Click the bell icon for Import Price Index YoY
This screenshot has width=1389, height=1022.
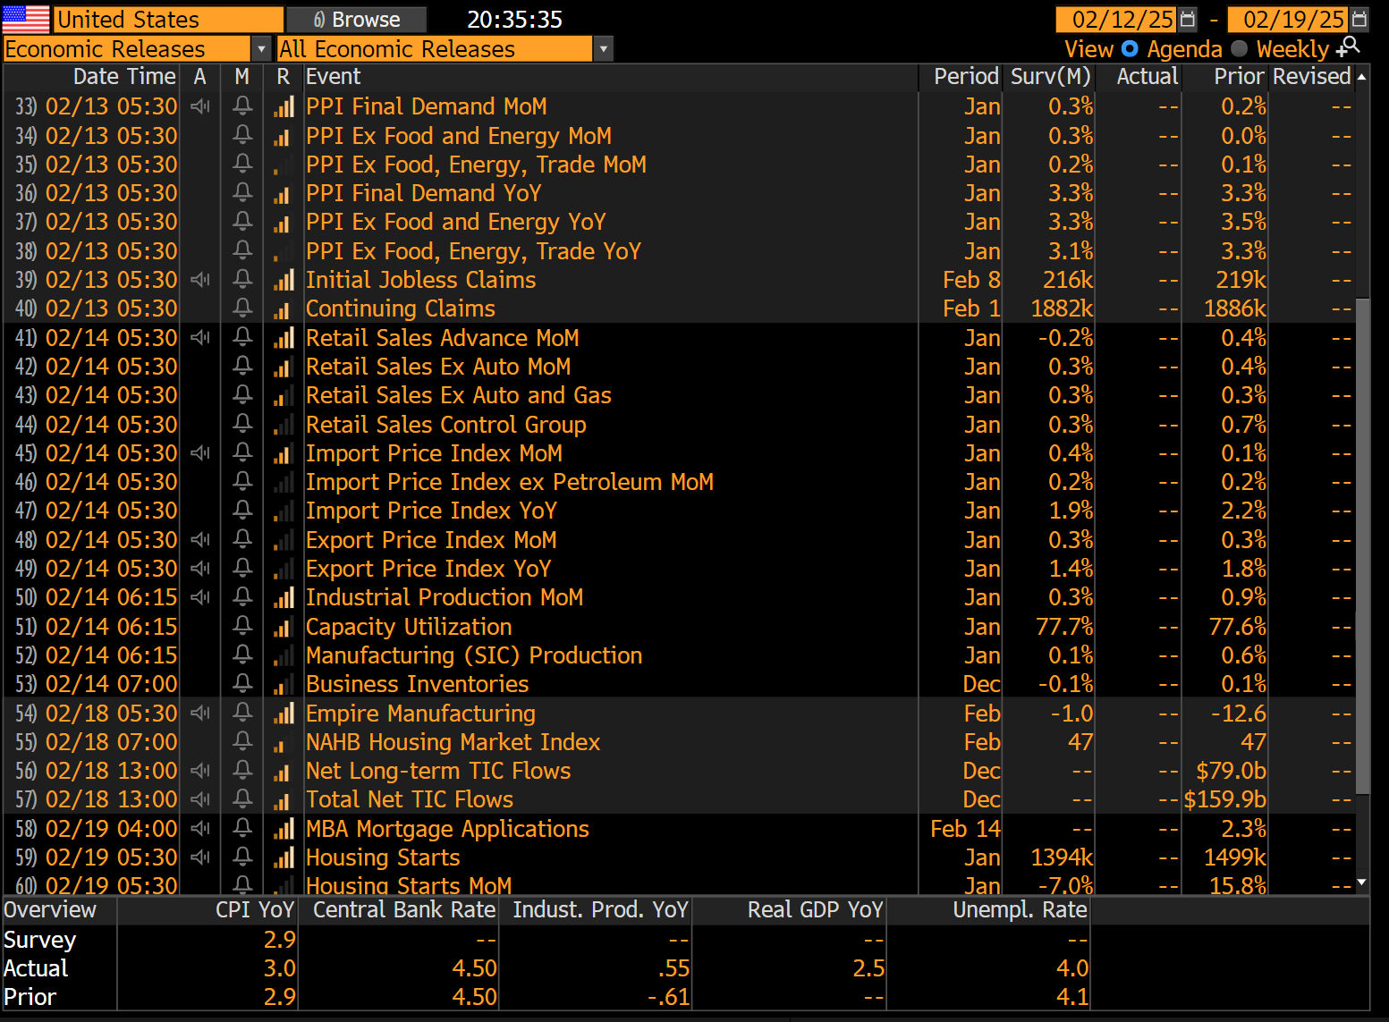242,511
